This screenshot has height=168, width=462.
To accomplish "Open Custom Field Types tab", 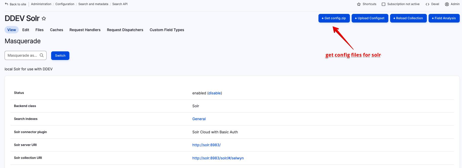I will (x=167, y=30).
